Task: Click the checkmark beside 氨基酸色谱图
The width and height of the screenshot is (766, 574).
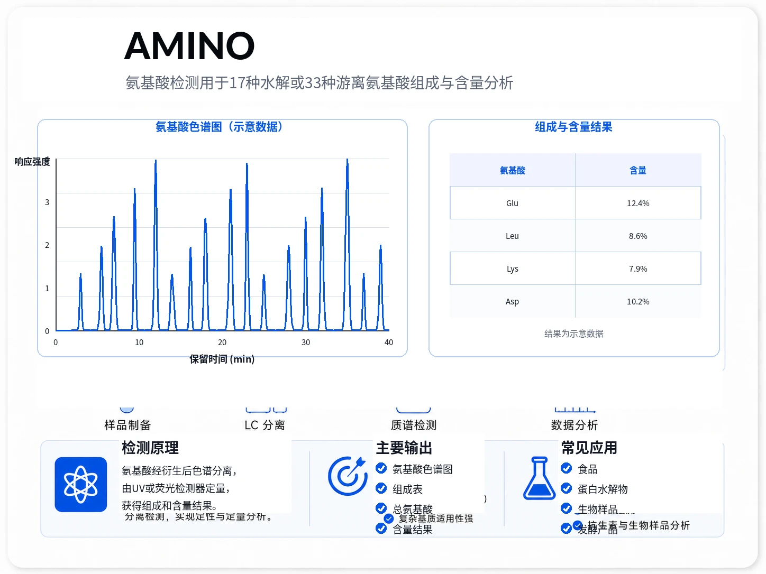Action: click(x=381, y=468)
